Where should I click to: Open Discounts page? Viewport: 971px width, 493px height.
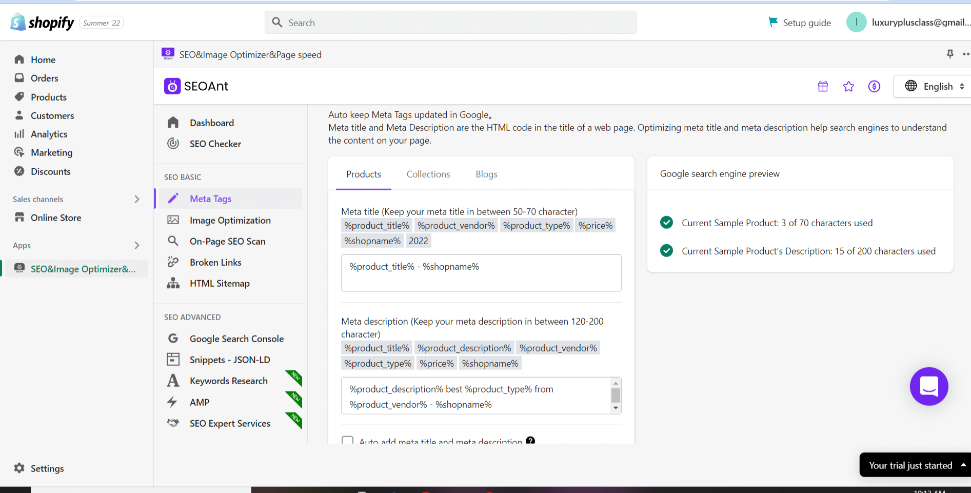50,171
